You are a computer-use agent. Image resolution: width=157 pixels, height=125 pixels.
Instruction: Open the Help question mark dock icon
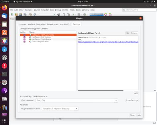(4, 49)
